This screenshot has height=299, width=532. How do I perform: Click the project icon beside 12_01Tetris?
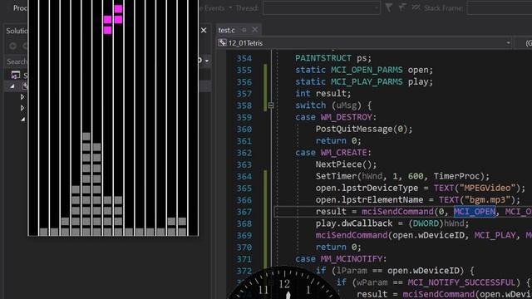point(222,42)
